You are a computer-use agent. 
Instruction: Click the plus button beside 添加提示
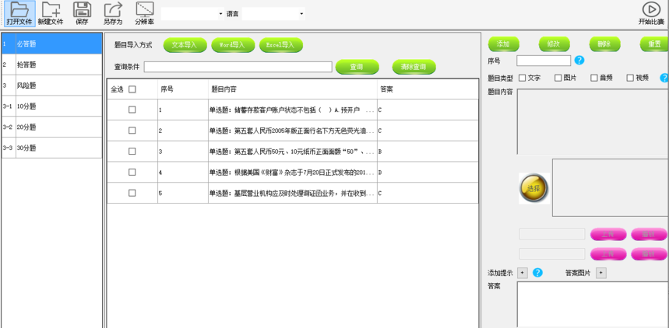click(x=523, y=273)
